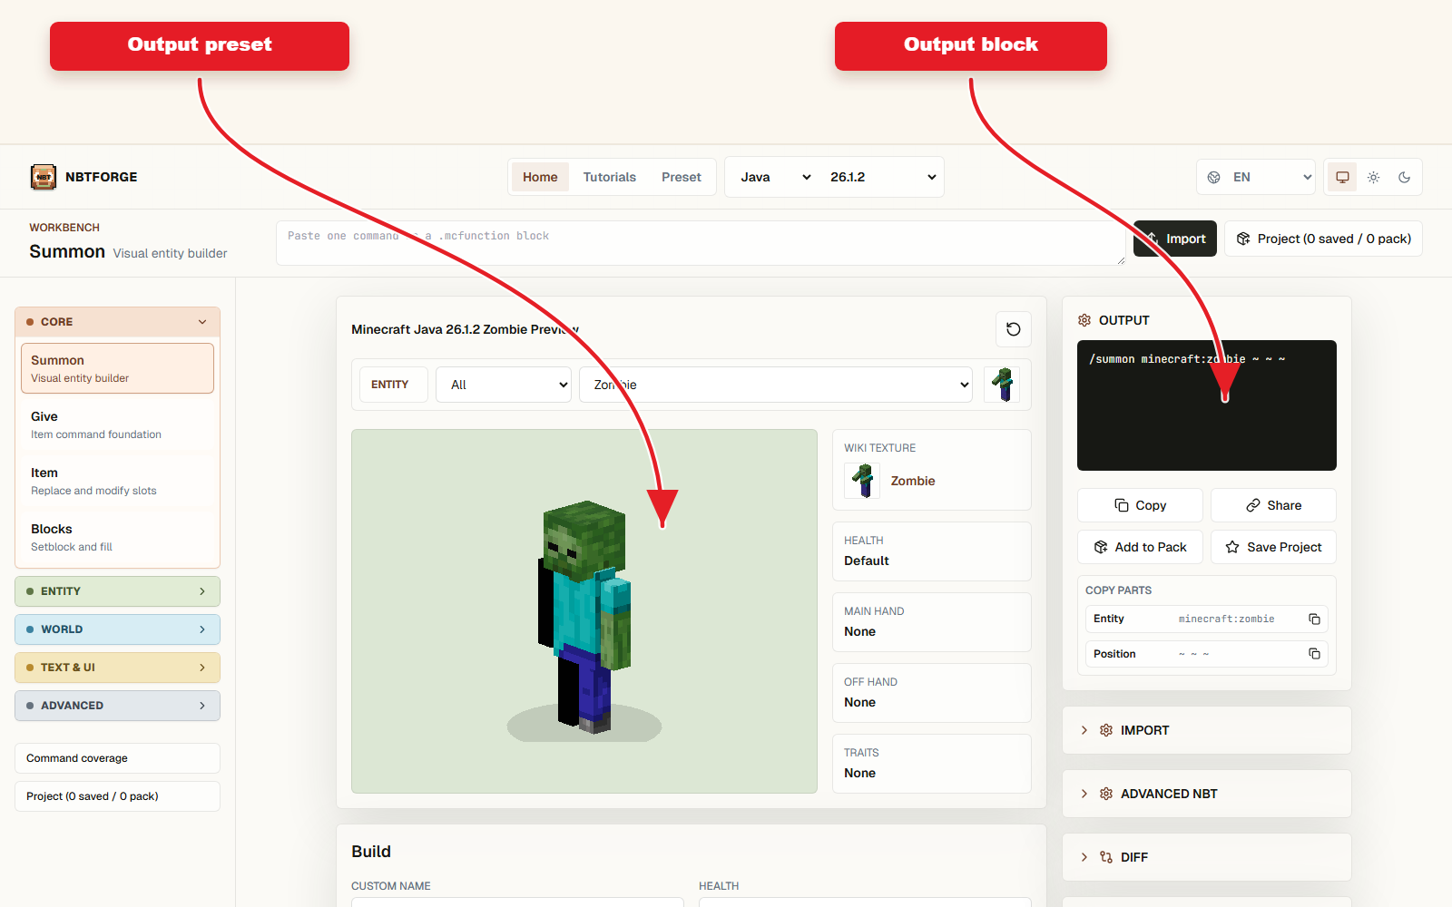
Task: Click the reset preview icon
Action: [1014, 329]
